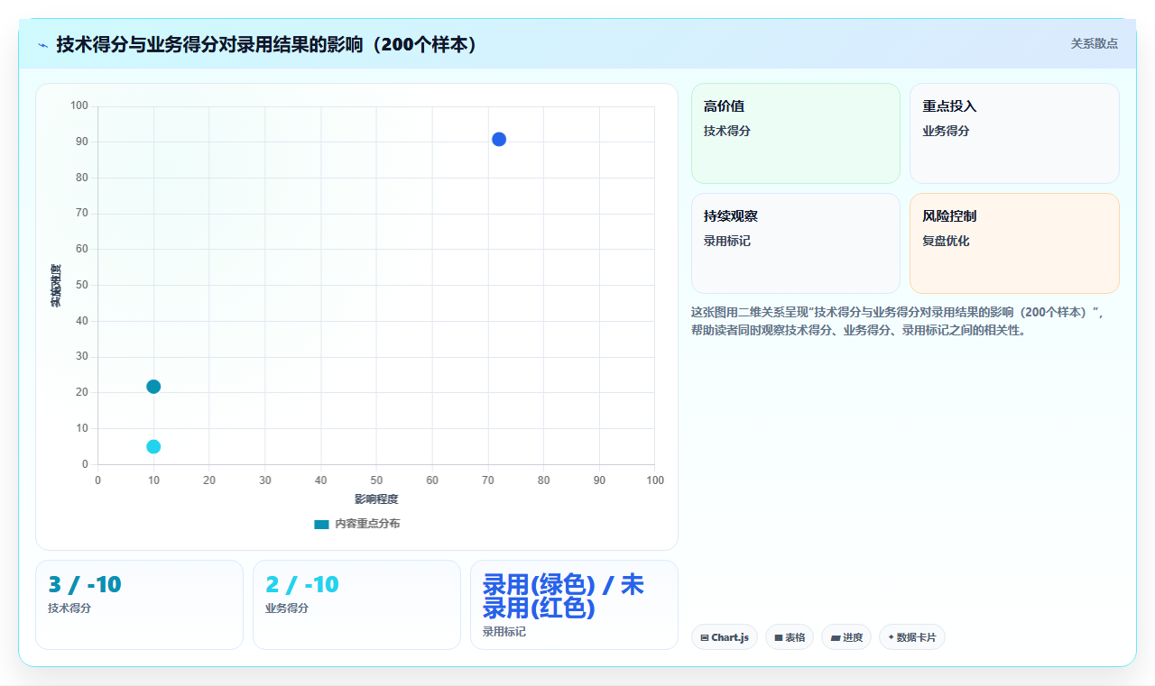Click the 内容重点分布 legend label
The image size is (1155, 686).
pos(367,524)
